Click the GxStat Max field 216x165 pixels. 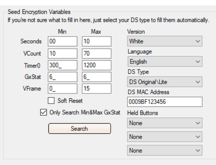click(96, 77)
